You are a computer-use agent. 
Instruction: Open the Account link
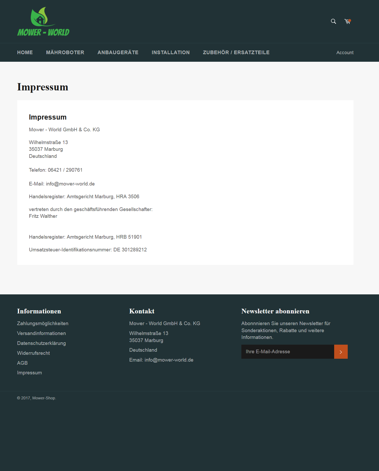[x=345, y=53]
